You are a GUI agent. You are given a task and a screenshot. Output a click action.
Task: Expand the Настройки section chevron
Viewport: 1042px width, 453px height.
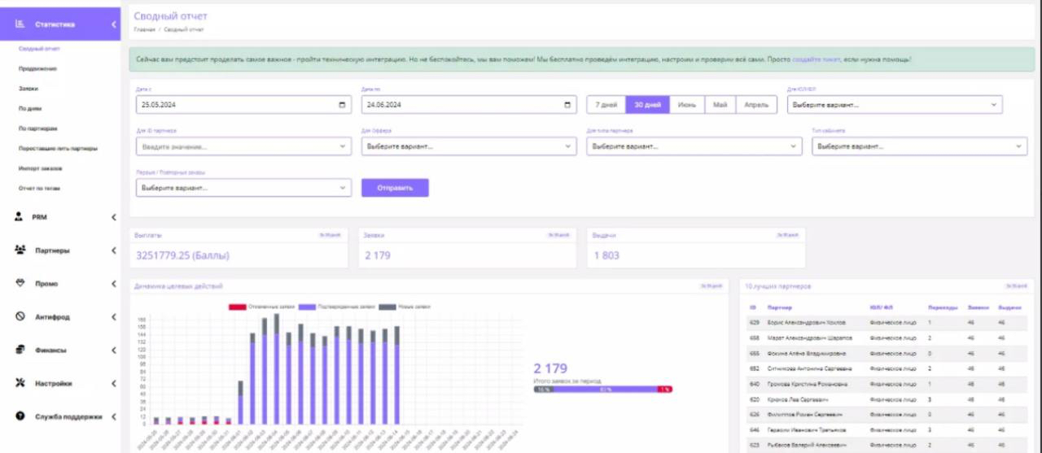(114, 383)
